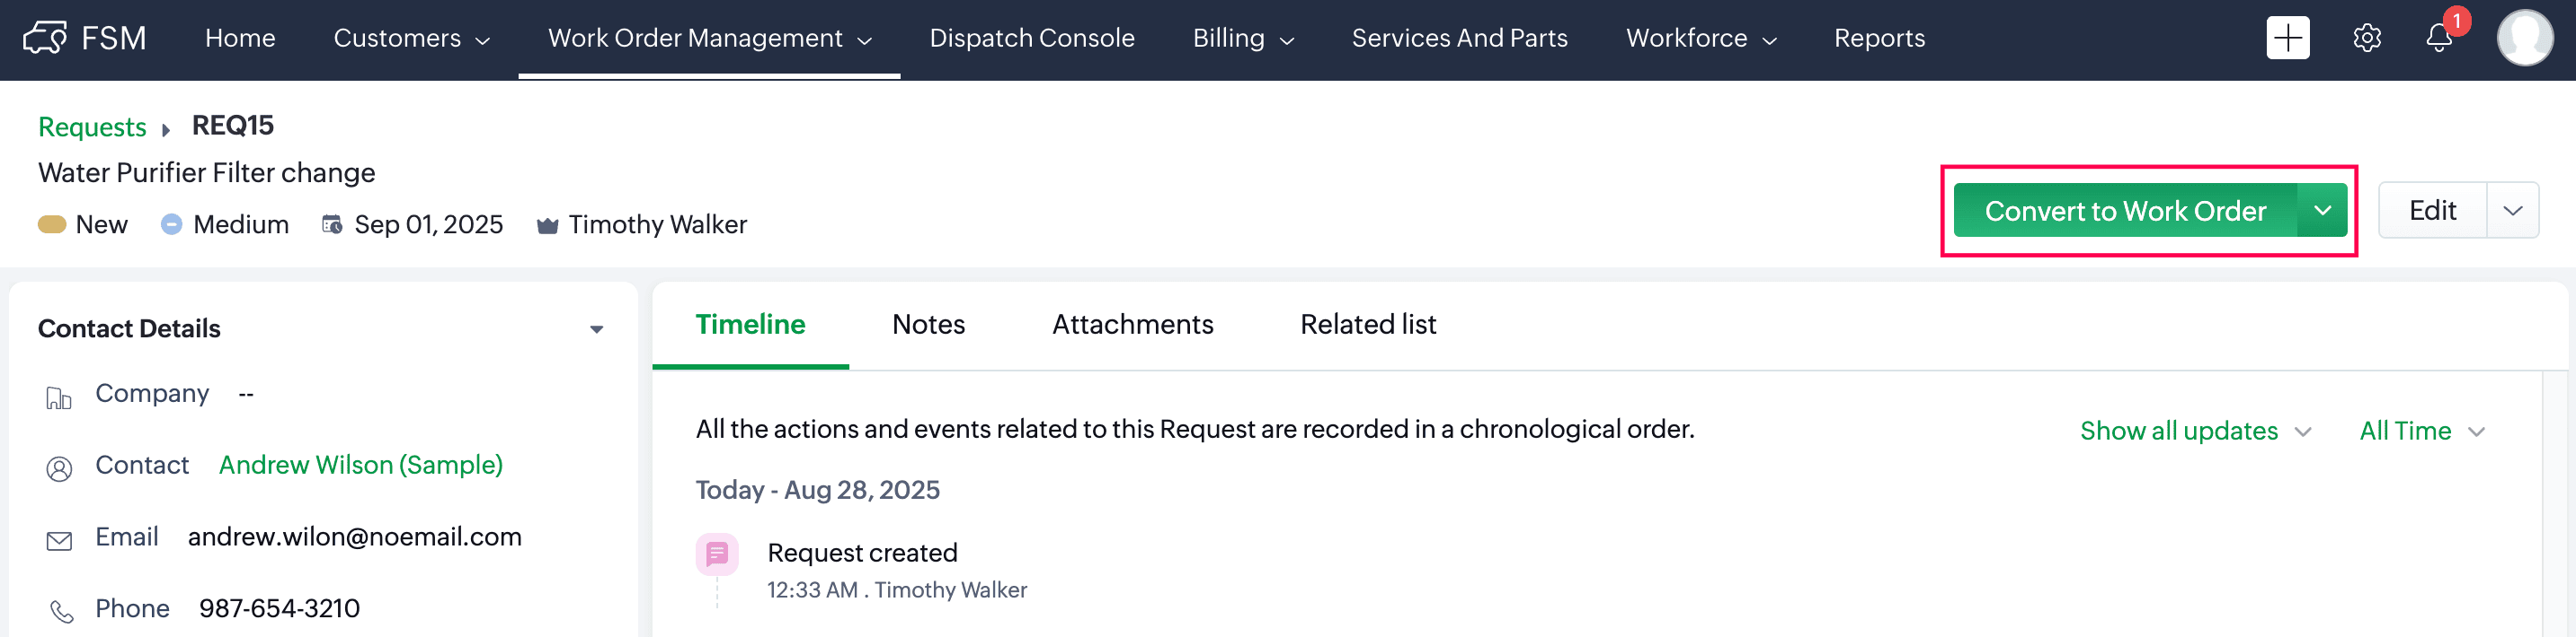Switch to the Notes tab

[x=928, y=325]
